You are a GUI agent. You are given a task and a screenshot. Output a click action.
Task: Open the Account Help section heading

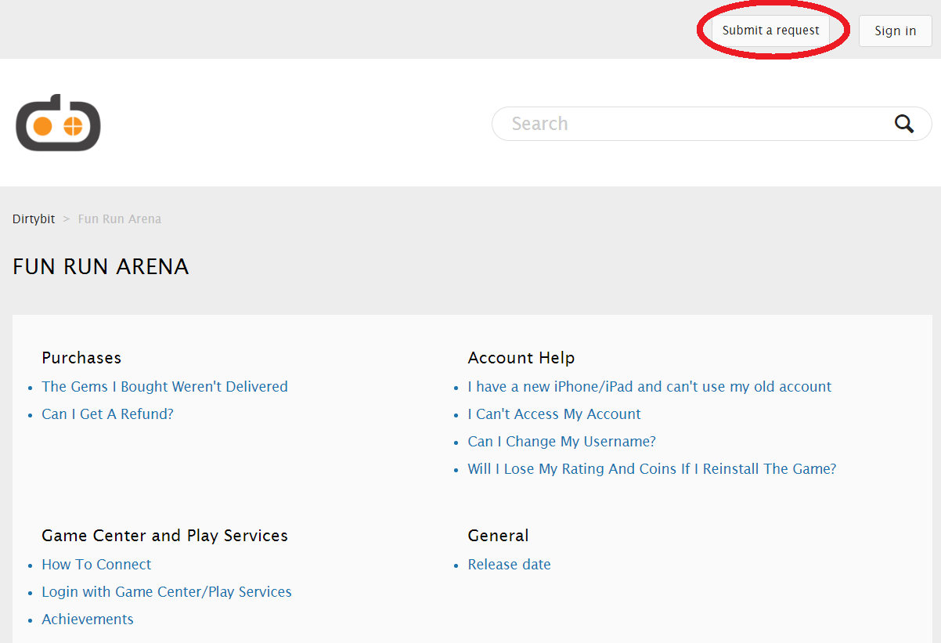coord(521,358)
